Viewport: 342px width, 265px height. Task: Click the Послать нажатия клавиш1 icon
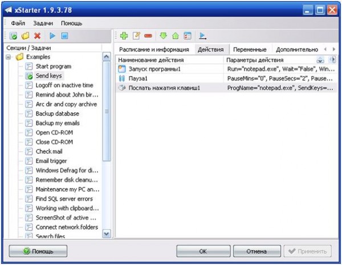(x=122, y=88)
